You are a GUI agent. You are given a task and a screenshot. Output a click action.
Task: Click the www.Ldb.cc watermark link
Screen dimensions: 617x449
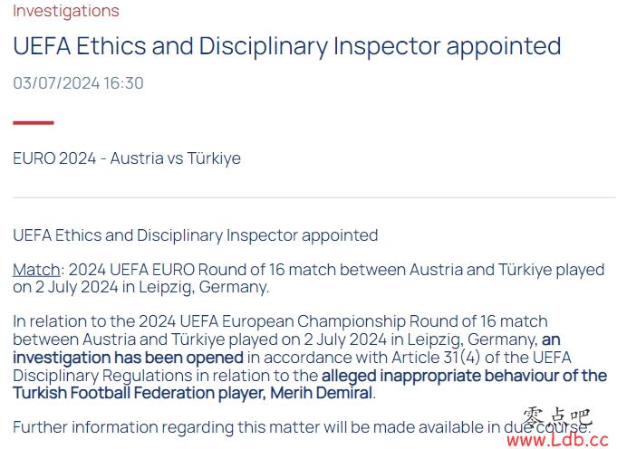point(556,439)
